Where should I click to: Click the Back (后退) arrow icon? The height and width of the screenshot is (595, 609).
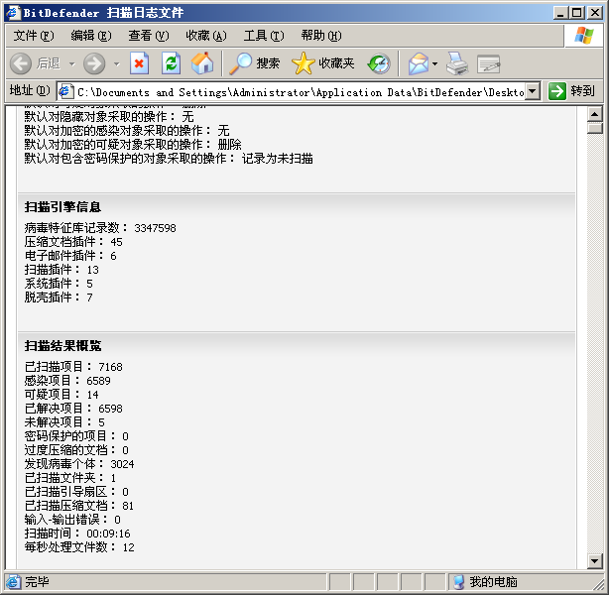point(20,63)
